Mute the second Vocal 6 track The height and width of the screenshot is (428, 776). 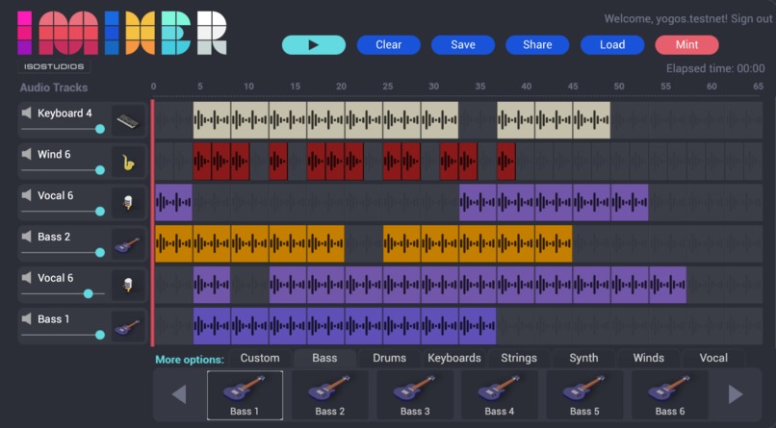27,278
